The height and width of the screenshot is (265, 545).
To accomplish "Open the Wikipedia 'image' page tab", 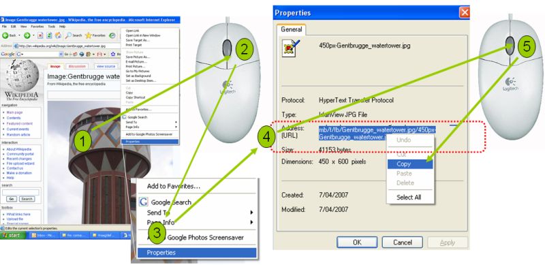I will click(55, 66).
